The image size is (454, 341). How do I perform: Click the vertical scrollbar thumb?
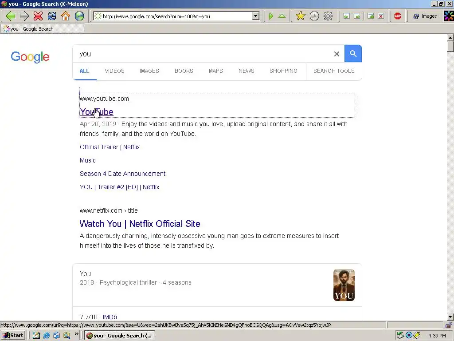450,47
